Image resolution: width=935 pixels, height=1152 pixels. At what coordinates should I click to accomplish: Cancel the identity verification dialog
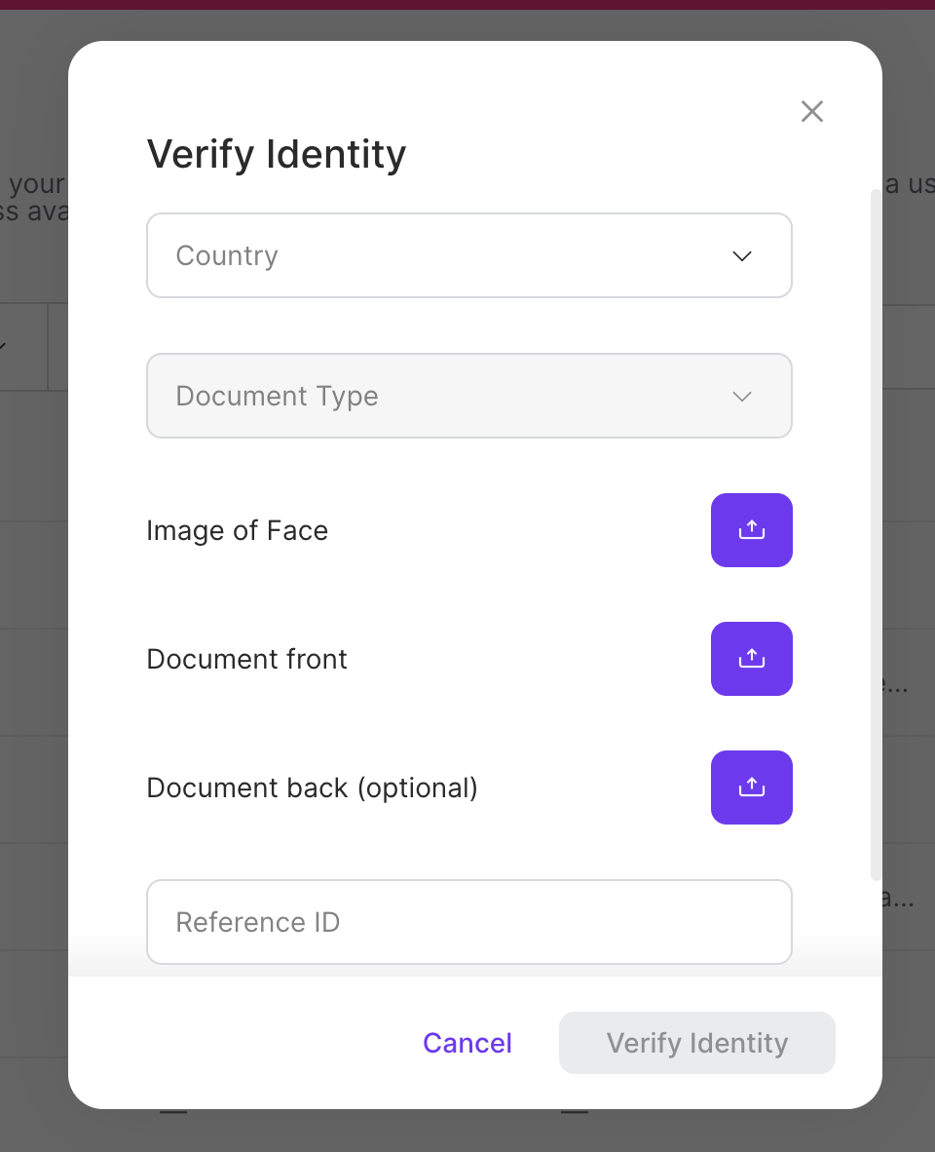point(467,1043)
